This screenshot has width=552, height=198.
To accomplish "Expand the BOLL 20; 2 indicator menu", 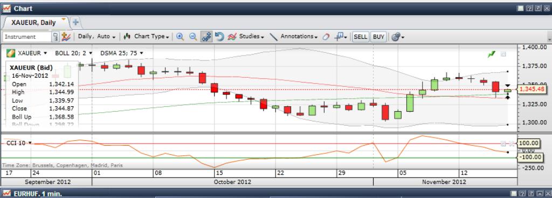I will (73, 53).
